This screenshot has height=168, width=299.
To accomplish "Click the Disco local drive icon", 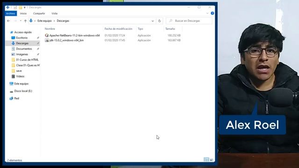I will click(x=11, y=91).
